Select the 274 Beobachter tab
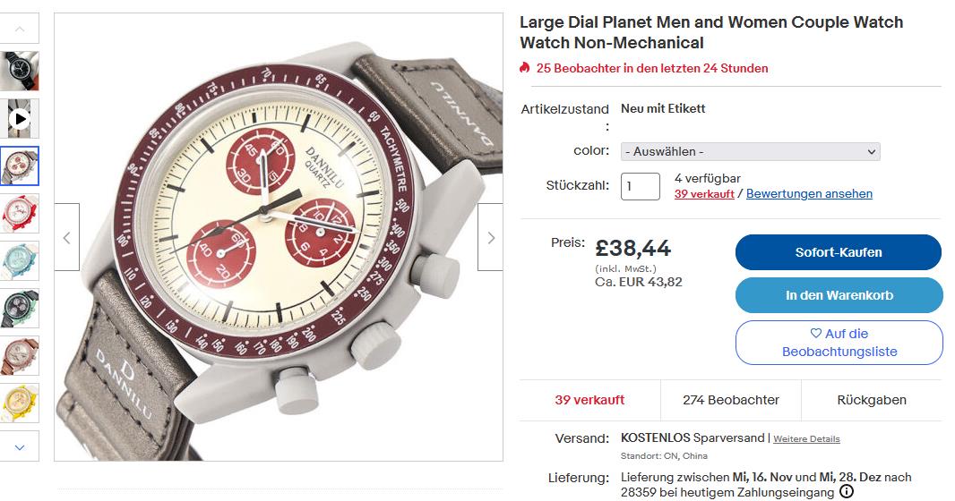 [731, 400]
